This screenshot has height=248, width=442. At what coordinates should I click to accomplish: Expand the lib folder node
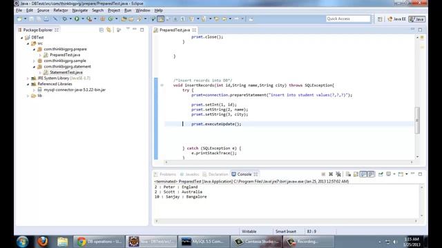pyautogui.click(x=28, y=96)
